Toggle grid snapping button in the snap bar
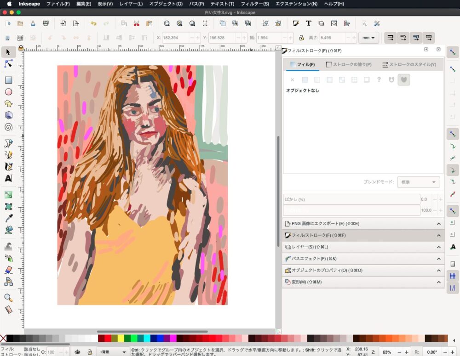The image size is (460, 356). [x=453, y=276]
